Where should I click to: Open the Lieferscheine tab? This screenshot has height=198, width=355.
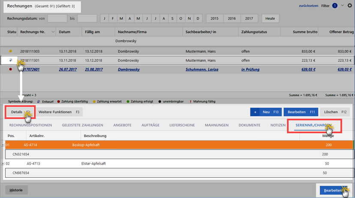(182, 125)
